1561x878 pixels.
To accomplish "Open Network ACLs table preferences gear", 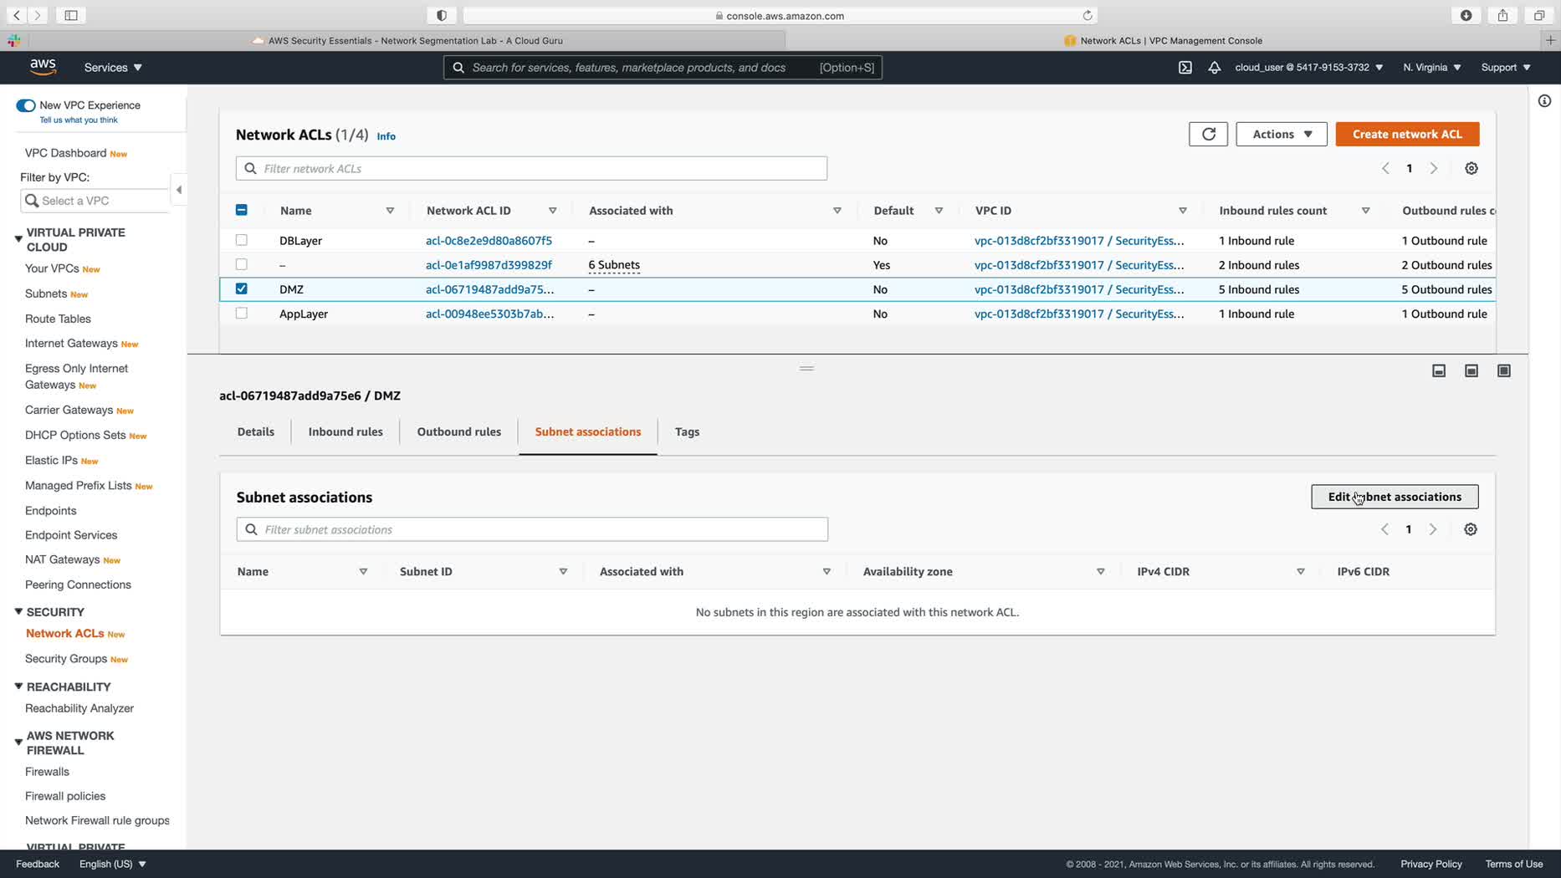I will (x=1471, y=168).
